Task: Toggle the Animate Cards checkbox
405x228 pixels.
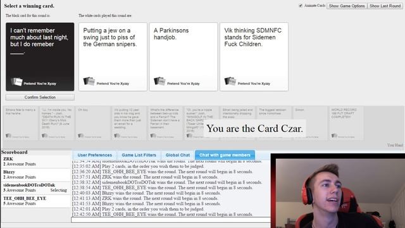Action: tap(301, 6)
